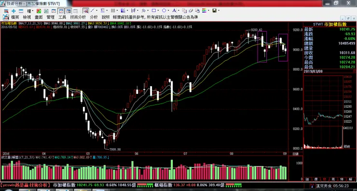Select the rectangle drawing tool
This screenshot has height=191, width=357.
pos(154,11)
